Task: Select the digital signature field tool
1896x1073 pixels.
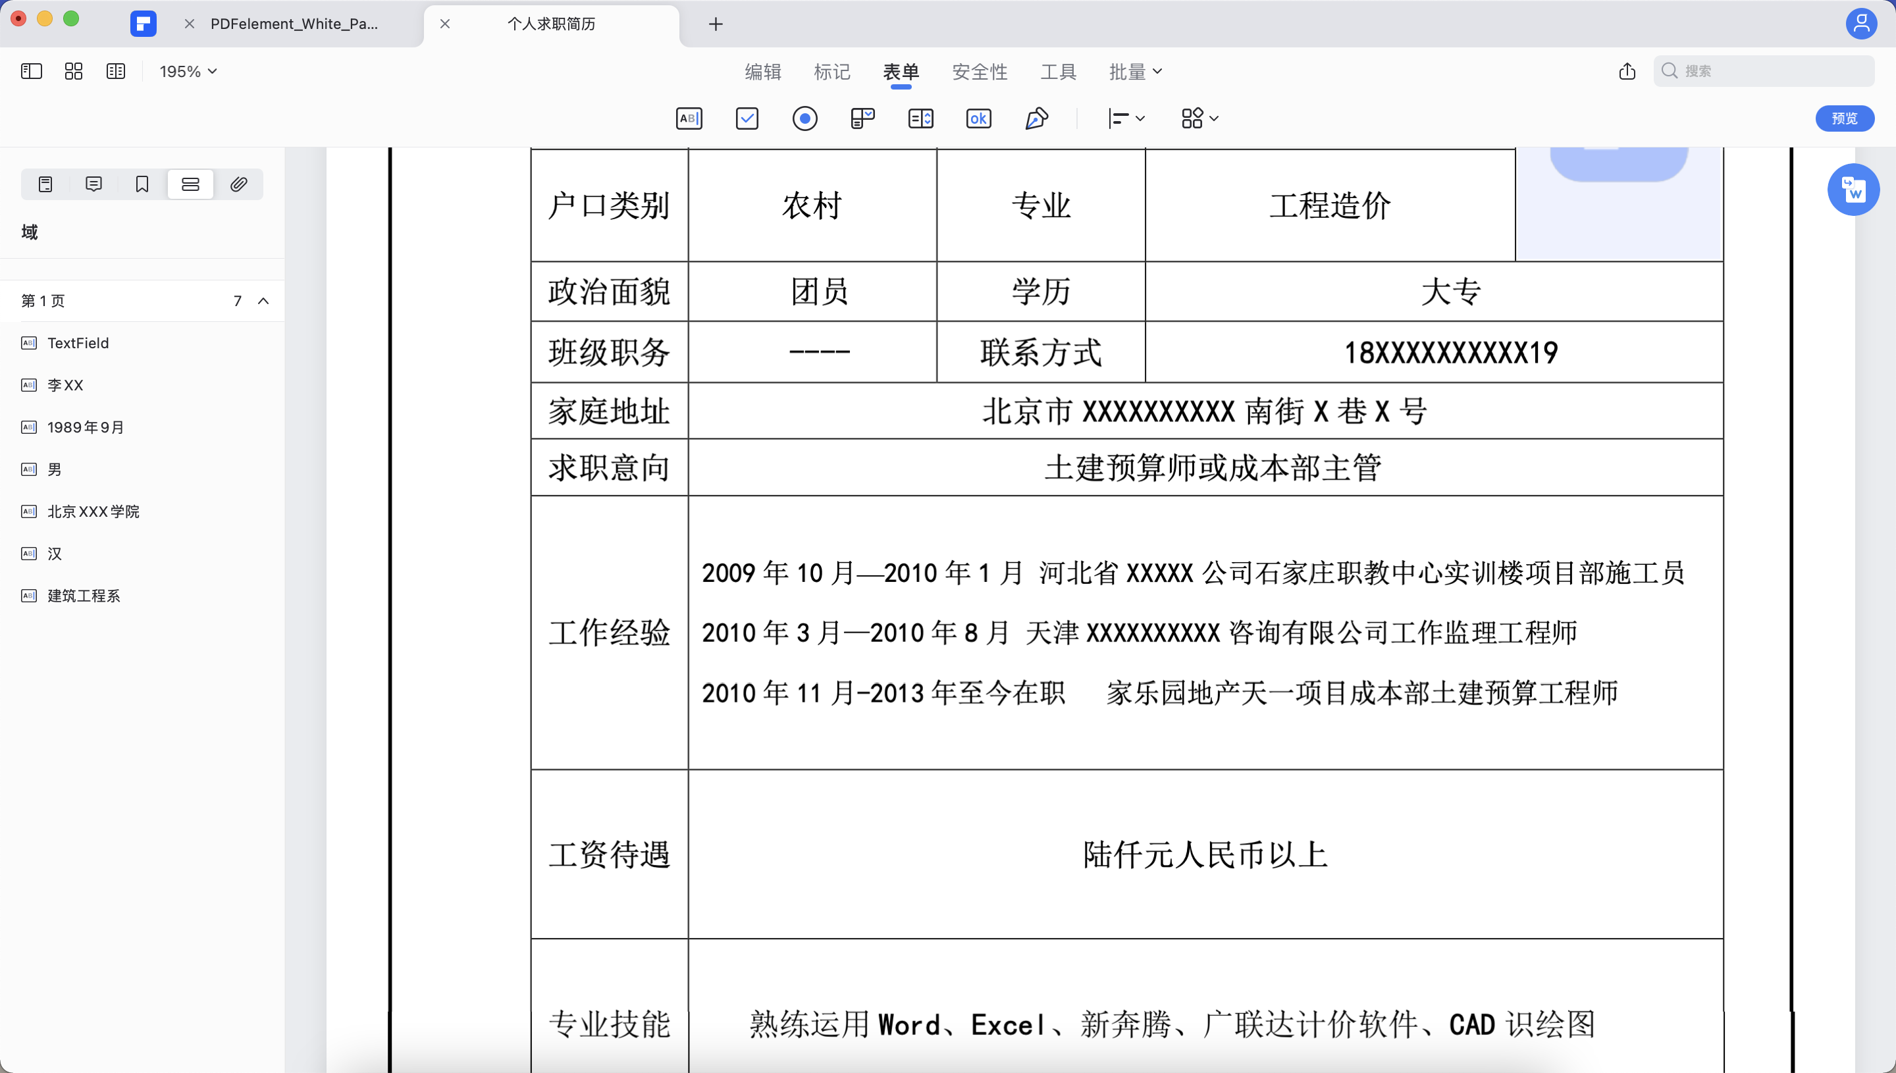Action: click(1037, 118)
